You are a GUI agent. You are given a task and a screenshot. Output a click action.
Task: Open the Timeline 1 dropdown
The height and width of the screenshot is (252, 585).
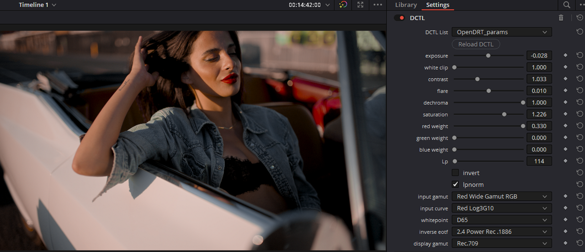[x=37, y=5]
